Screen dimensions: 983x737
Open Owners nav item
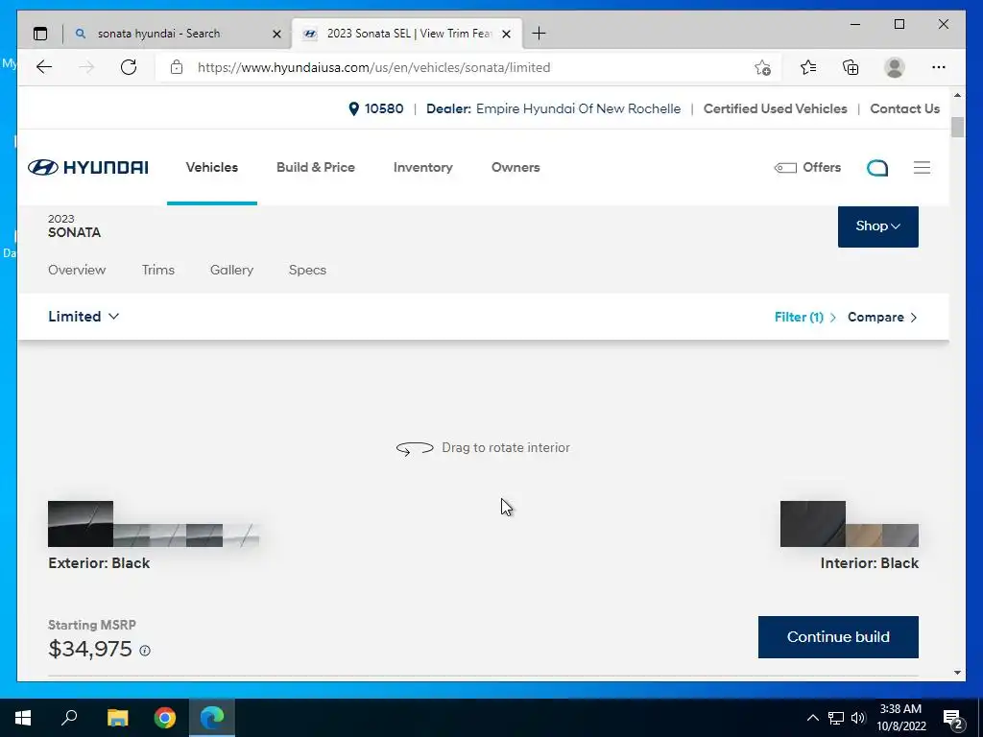tap(515, 167)
